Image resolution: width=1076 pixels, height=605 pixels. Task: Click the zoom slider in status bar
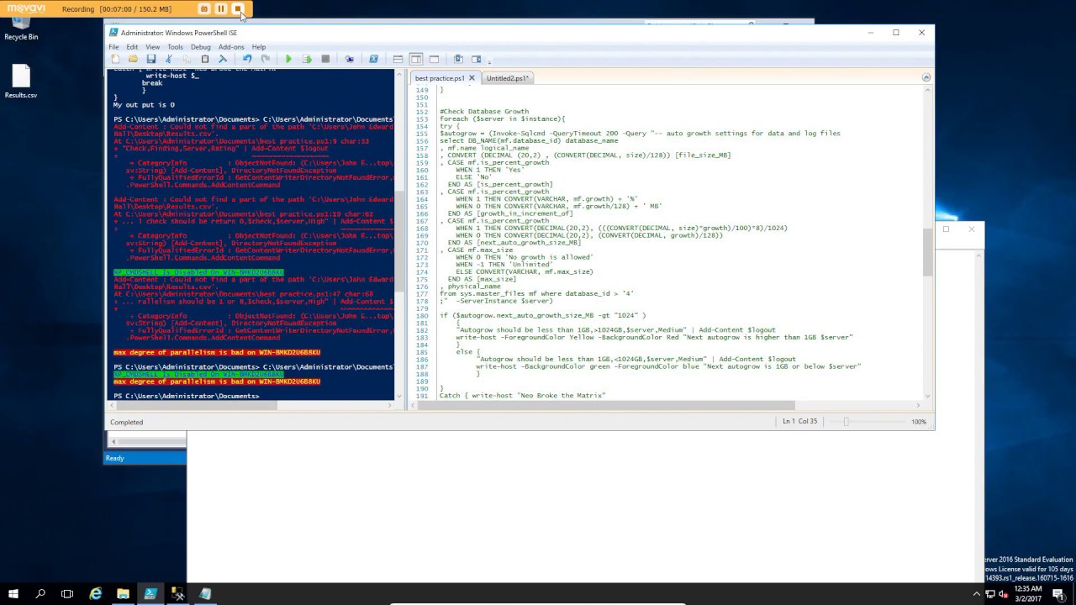[847, 422]
